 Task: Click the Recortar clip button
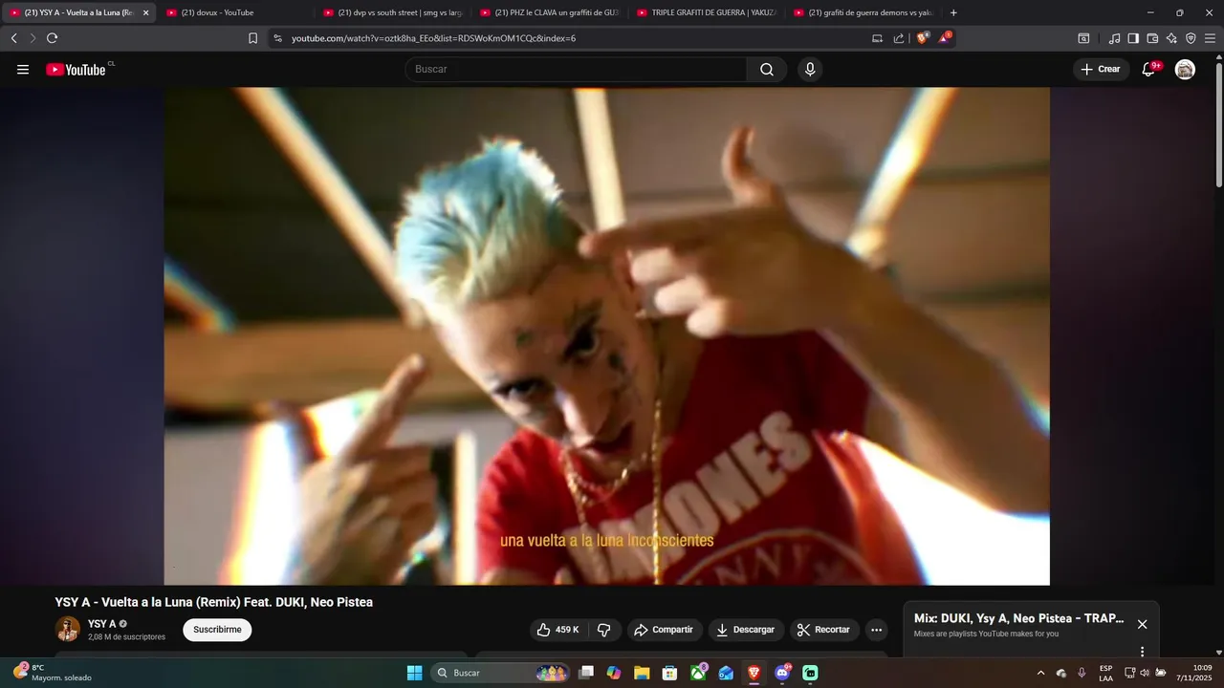coord(824,630)
